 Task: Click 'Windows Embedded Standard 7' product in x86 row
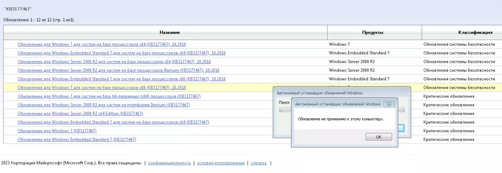[359, 79]
